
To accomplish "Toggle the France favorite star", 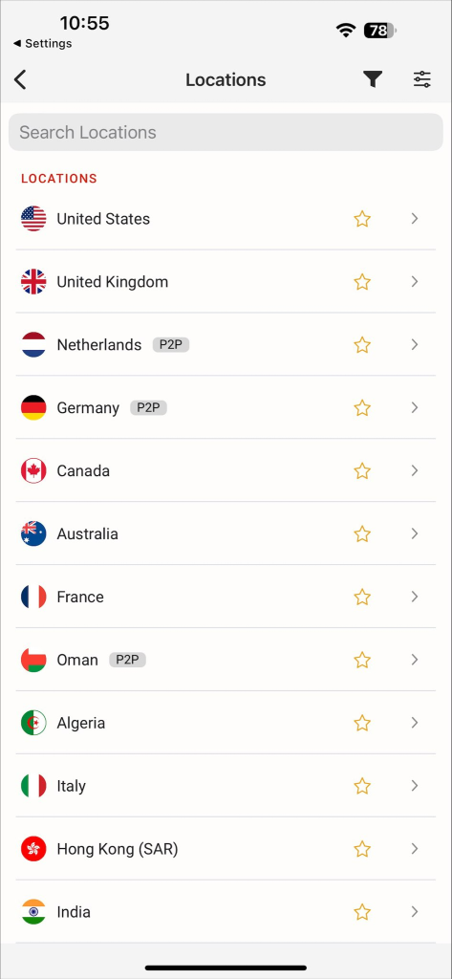I will tap(362, 597).
